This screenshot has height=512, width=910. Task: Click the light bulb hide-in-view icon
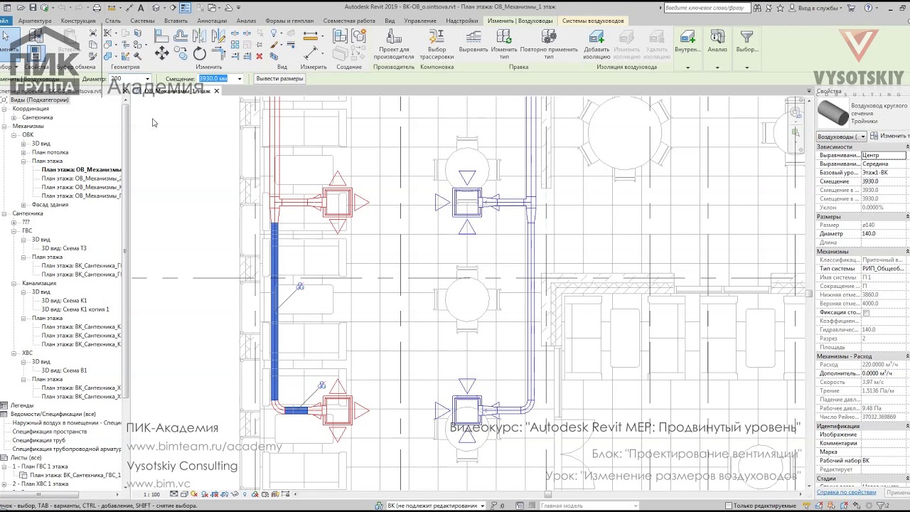[x=274, y=33]
